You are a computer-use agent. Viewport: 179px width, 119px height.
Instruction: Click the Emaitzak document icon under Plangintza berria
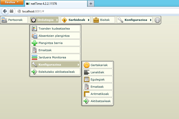click(x=34, y=50)
